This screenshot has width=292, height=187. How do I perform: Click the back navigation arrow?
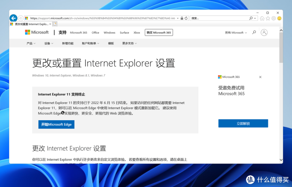point(13,18)
